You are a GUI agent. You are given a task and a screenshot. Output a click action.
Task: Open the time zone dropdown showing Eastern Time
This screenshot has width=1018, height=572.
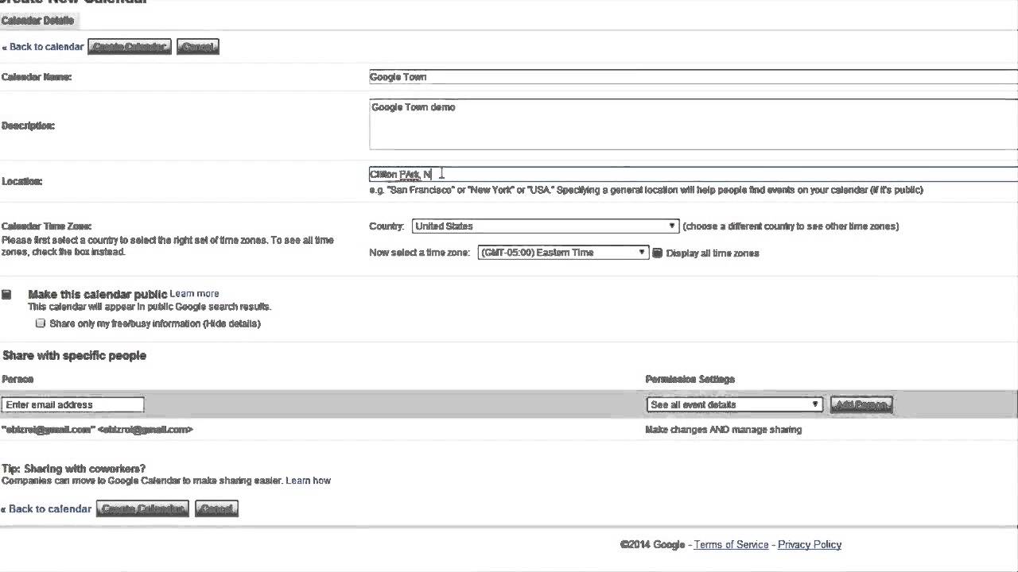563,253
